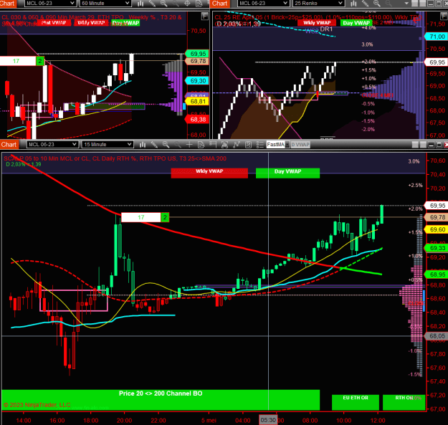Open bar style icon in 25 Renko chart
The image size is (448, 425).
353,4
